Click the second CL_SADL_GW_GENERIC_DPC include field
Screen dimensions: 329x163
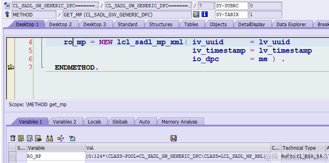point(148,6)
